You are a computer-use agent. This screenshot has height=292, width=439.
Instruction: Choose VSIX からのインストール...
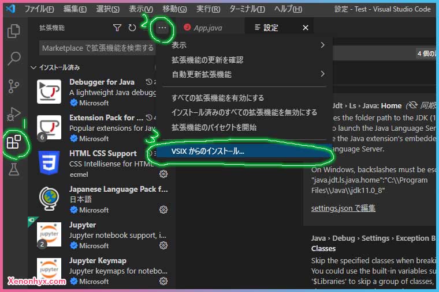coord(244,151)
